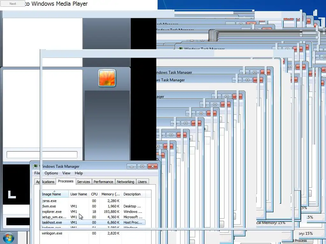Open the File menu in front Task Manager
Screen dimensions: 326x244
pos(37,173)
